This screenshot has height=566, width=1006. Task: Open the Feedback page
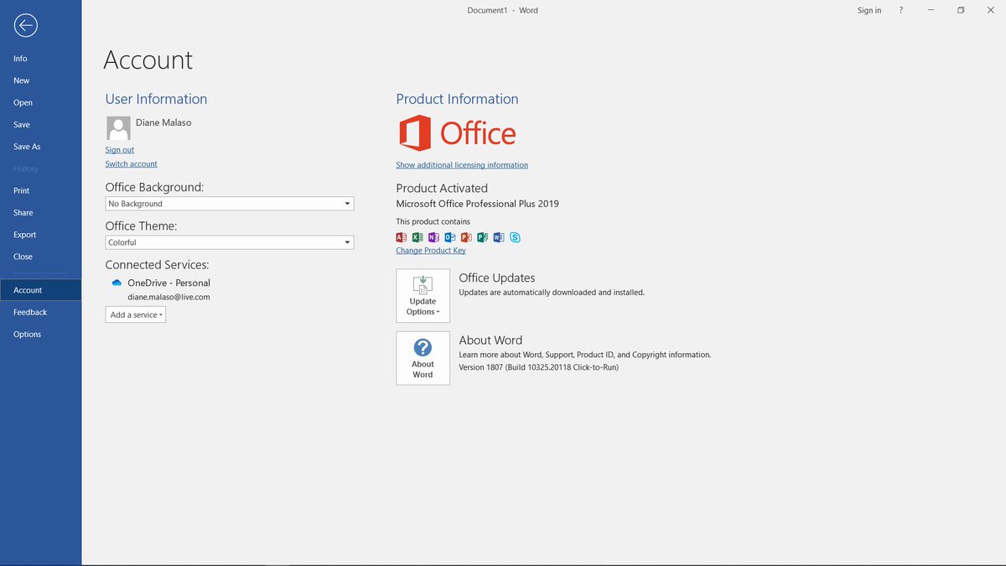40,312
